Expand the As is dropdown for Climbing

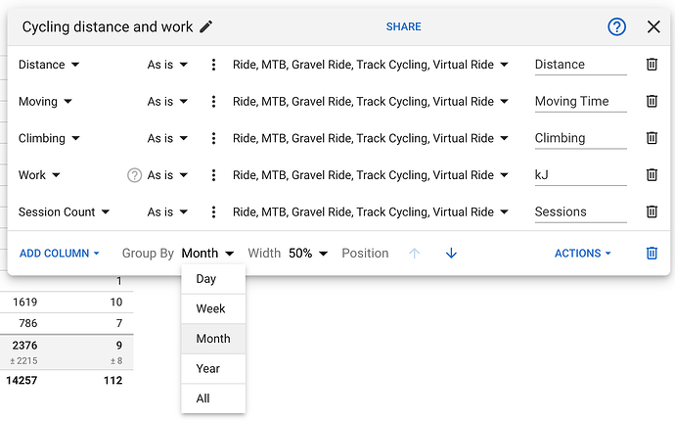pos(167,138)
